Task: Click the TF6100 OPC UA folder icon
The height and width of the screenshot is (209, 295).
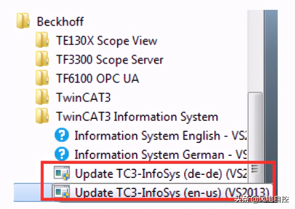Action: click(42, 78)
